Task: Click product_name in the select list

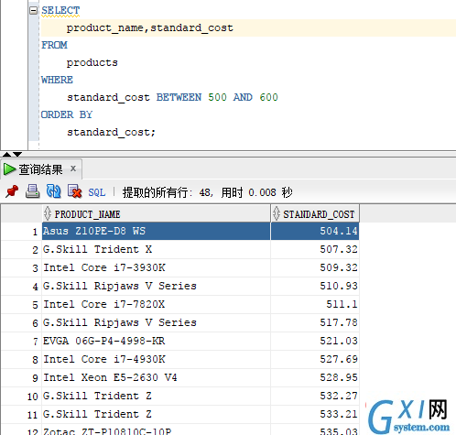Action: [x=105, y=27]
